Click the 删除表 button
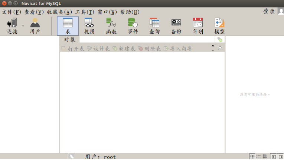284x160 pixels. pos(150,49)
